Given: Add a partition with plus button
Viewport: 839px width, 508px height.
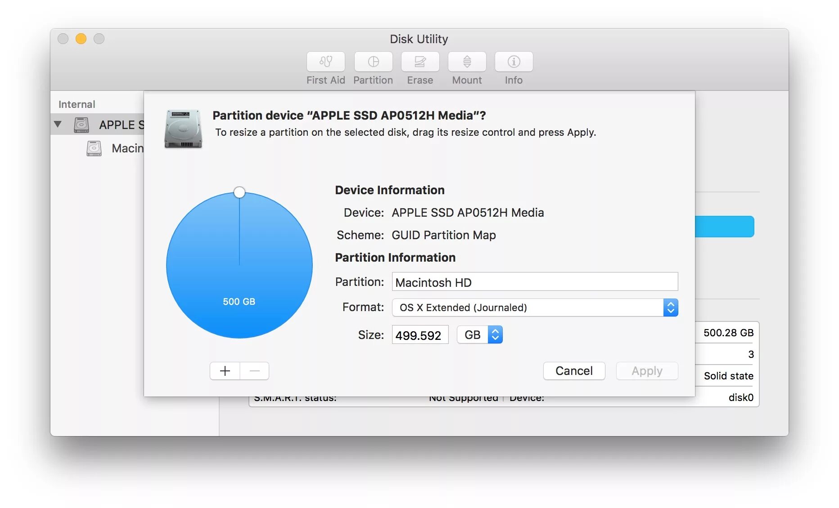Looking at the screenshot, I should point(225,371).
